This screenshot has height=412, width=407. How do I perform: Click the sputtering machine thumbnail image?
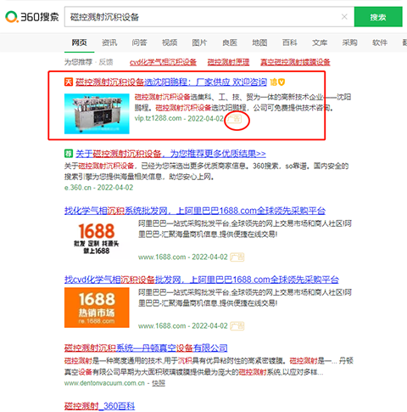[97, 114]
